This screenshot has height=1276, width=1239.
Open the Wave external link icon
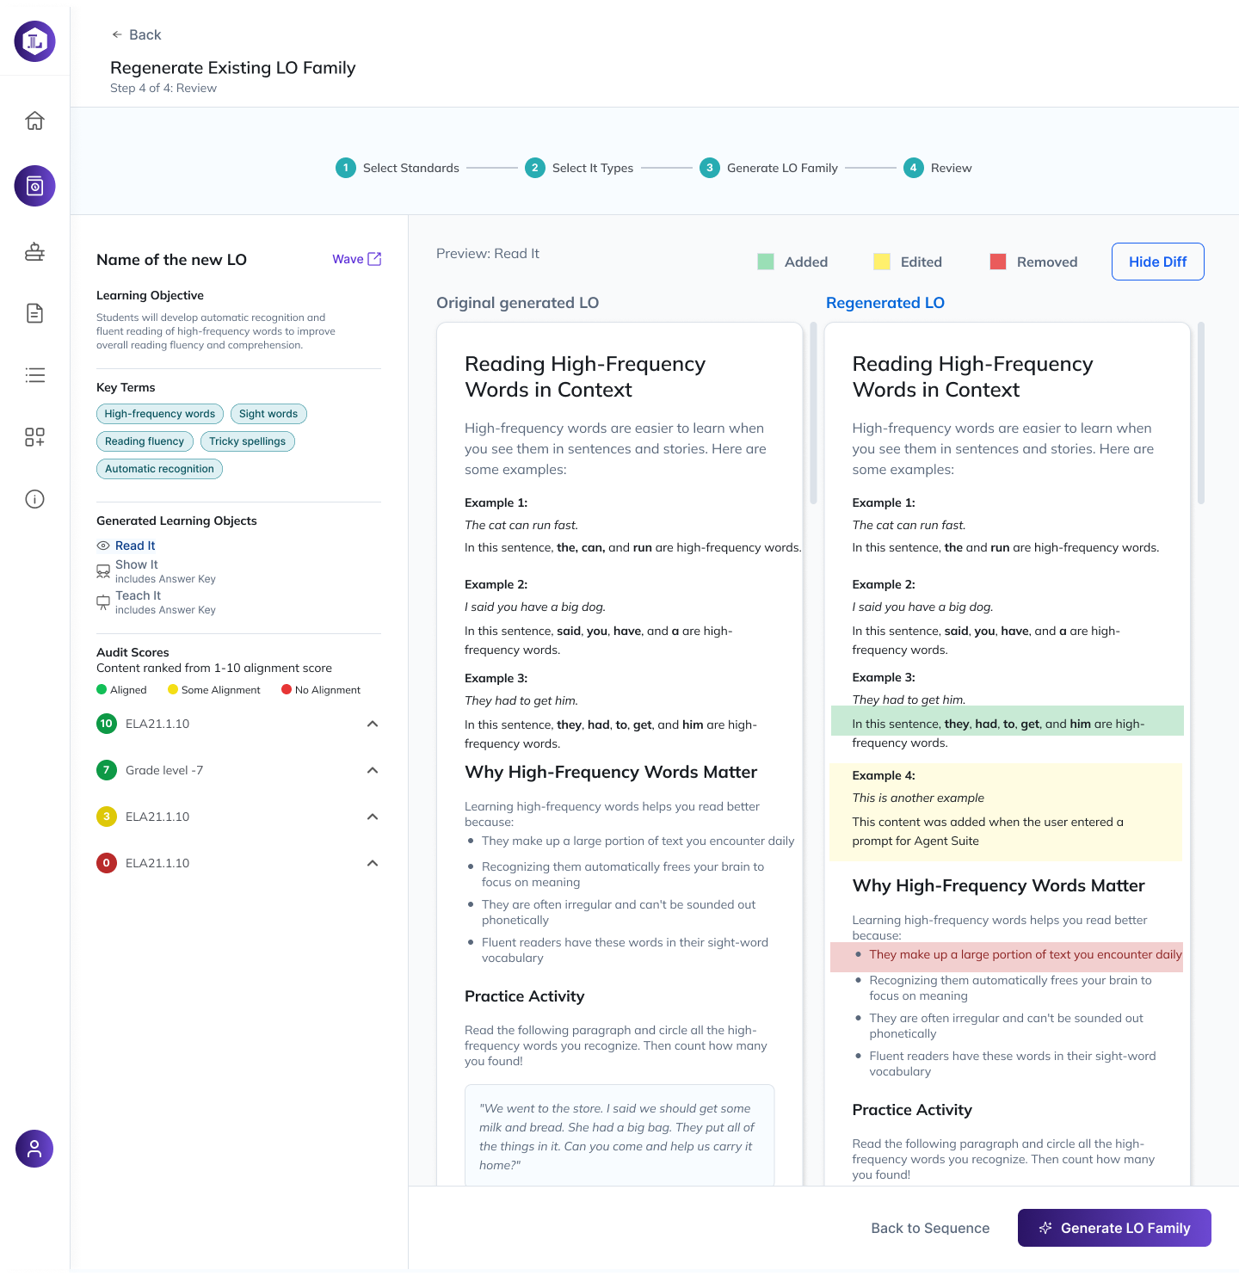374,259
